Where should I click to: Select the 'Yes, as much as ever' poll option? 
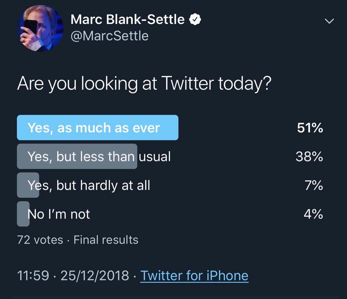pos(171,128)
